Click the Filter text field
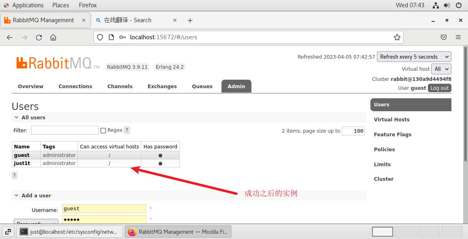This screenshot has height=239, width=468. (65, 130)
